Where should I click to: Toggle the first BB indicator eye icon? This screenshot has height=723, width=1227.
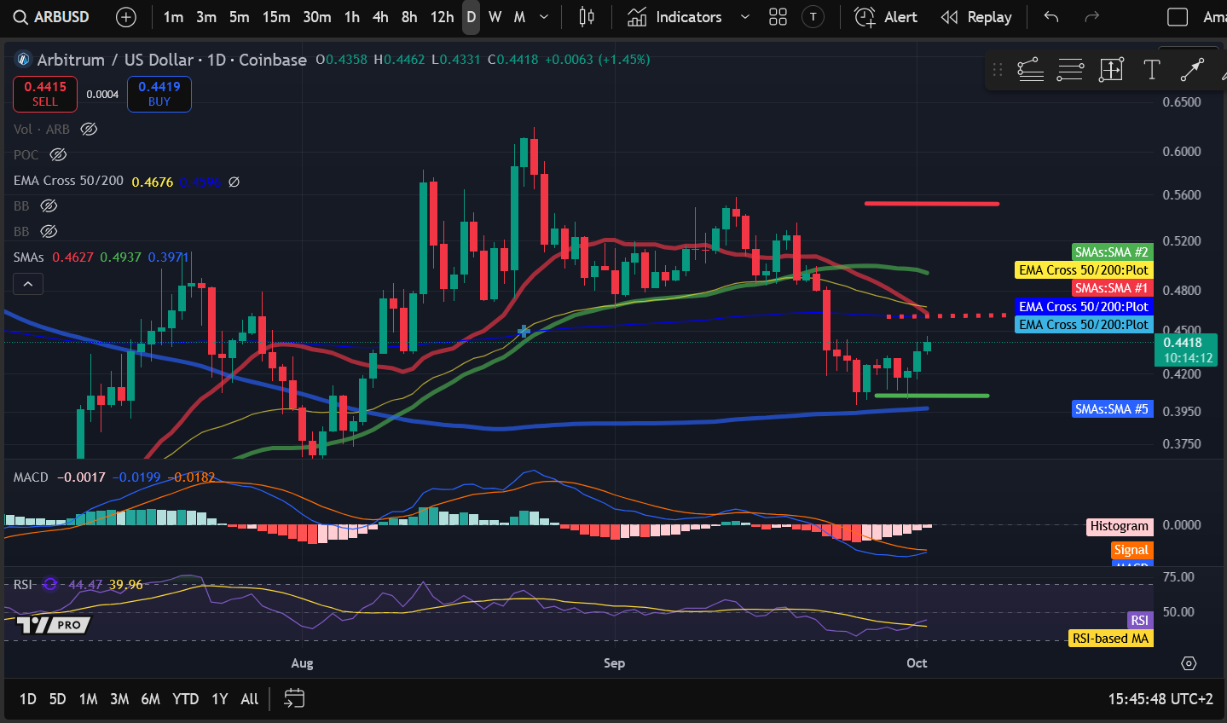click(x=49, y=206)
